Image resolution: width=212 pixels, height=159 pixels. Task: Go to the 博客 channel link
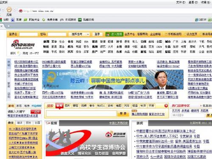pyautogui.click(x=95, y=42)
